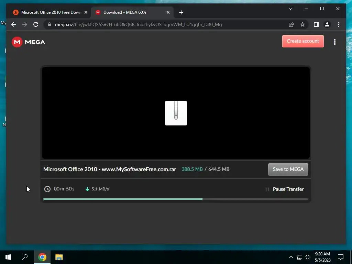
Task: Open Windows taskbar search
Action: (x=25, y=257)
